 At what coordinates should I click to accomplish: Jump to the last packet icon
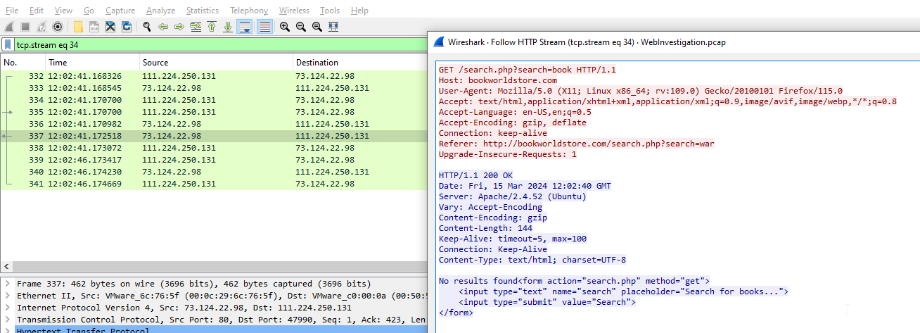[228, 27]
